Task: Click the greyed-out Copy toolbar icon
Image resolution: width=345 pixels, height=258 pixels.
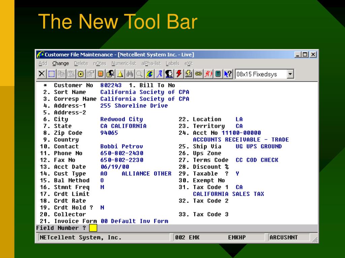Action: tap(61, 74)
